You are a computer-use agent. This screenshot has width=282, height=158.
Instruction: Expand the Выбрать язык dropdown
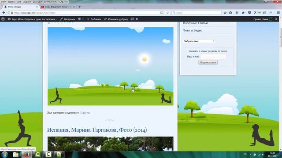point(199,41)
